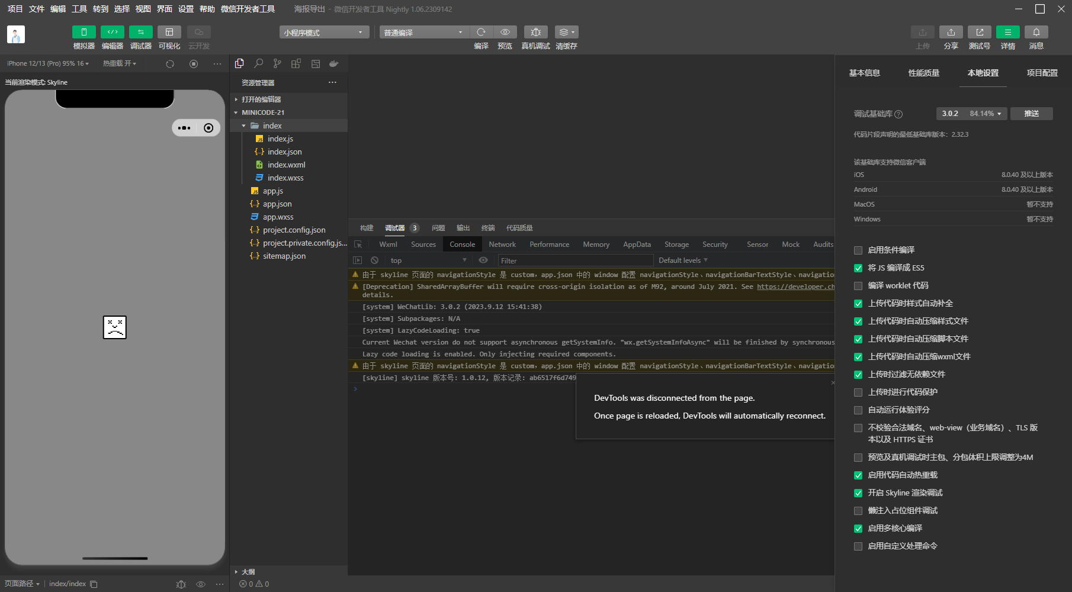Open the developer.ch deprecation link
Image resolution: width=1072 pixels, height=592 pixels.
(x=795, y=287)
